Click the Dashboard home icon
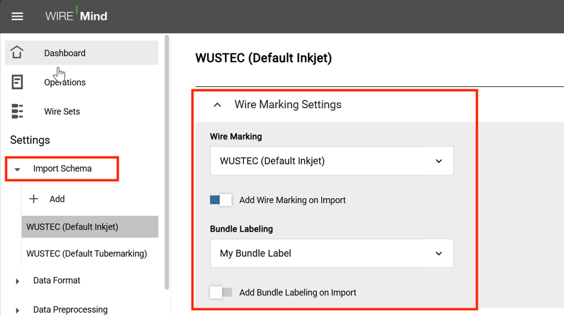564x316 pixels. click(x=17, y=52)
